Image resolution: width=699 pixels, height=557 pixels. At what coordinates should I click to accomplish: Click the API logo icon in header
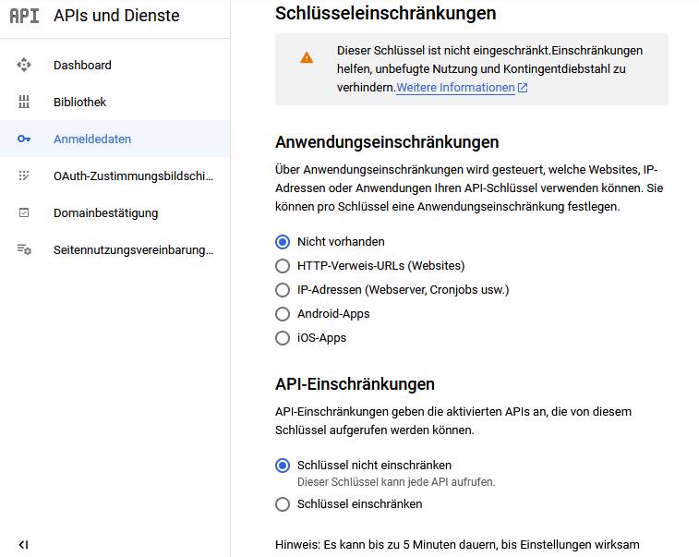tap(24, 16)
